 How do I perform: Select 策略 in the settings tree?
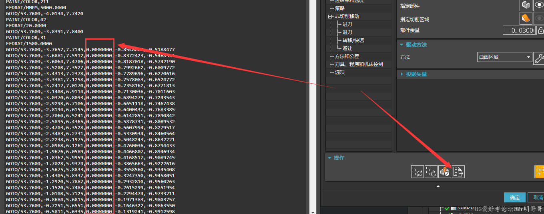(340, 8)
